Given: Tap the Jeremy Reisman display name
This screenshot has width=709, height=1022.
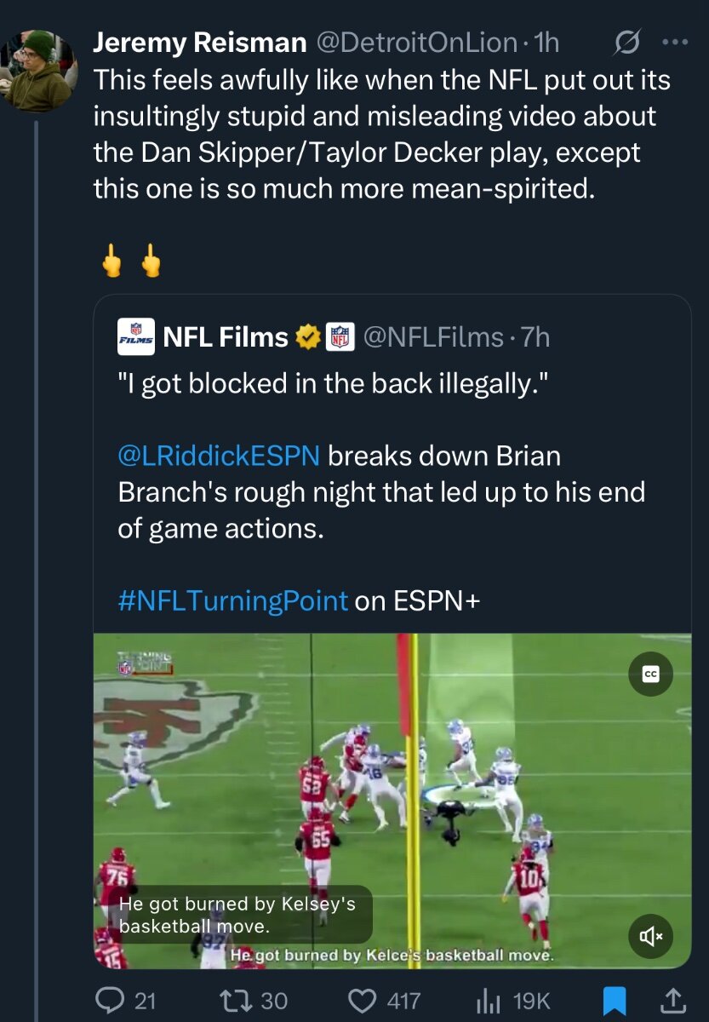Looking at the screenshot, I should [199, 42].
